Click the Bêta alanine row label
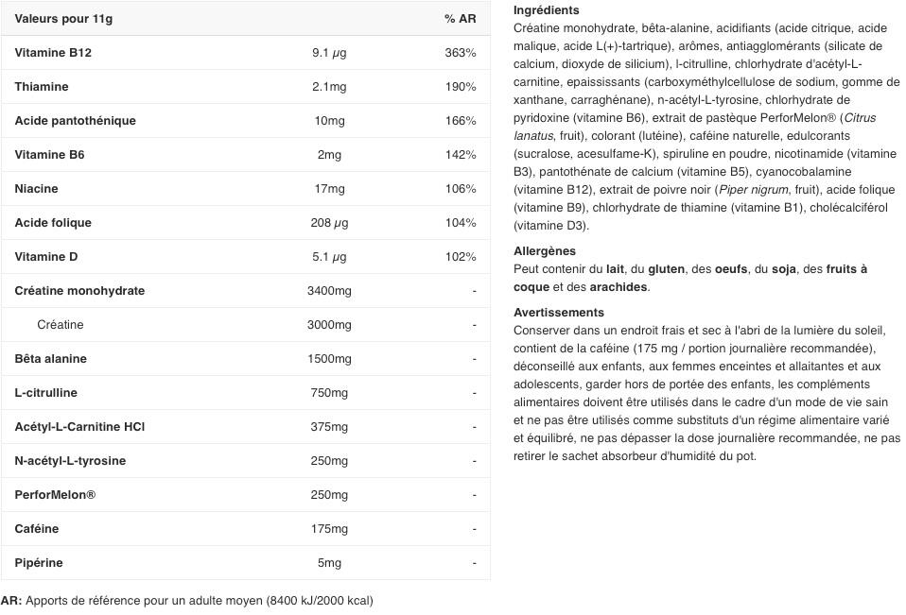906x615 pixels. click(50, 359)
